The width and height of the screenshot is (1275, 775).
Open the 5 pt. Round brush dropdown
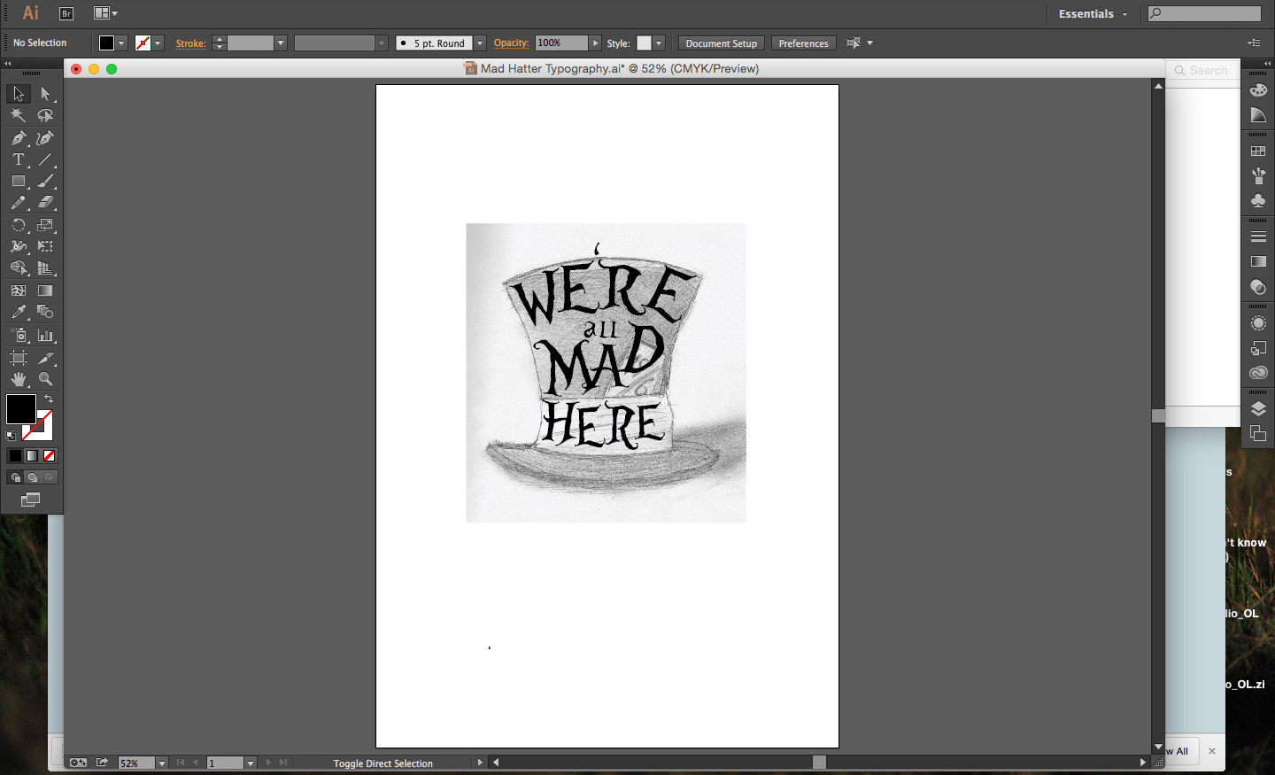pos(480,43)
